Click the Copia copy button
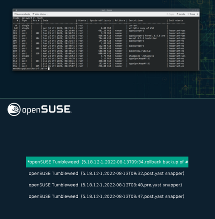 170,14
